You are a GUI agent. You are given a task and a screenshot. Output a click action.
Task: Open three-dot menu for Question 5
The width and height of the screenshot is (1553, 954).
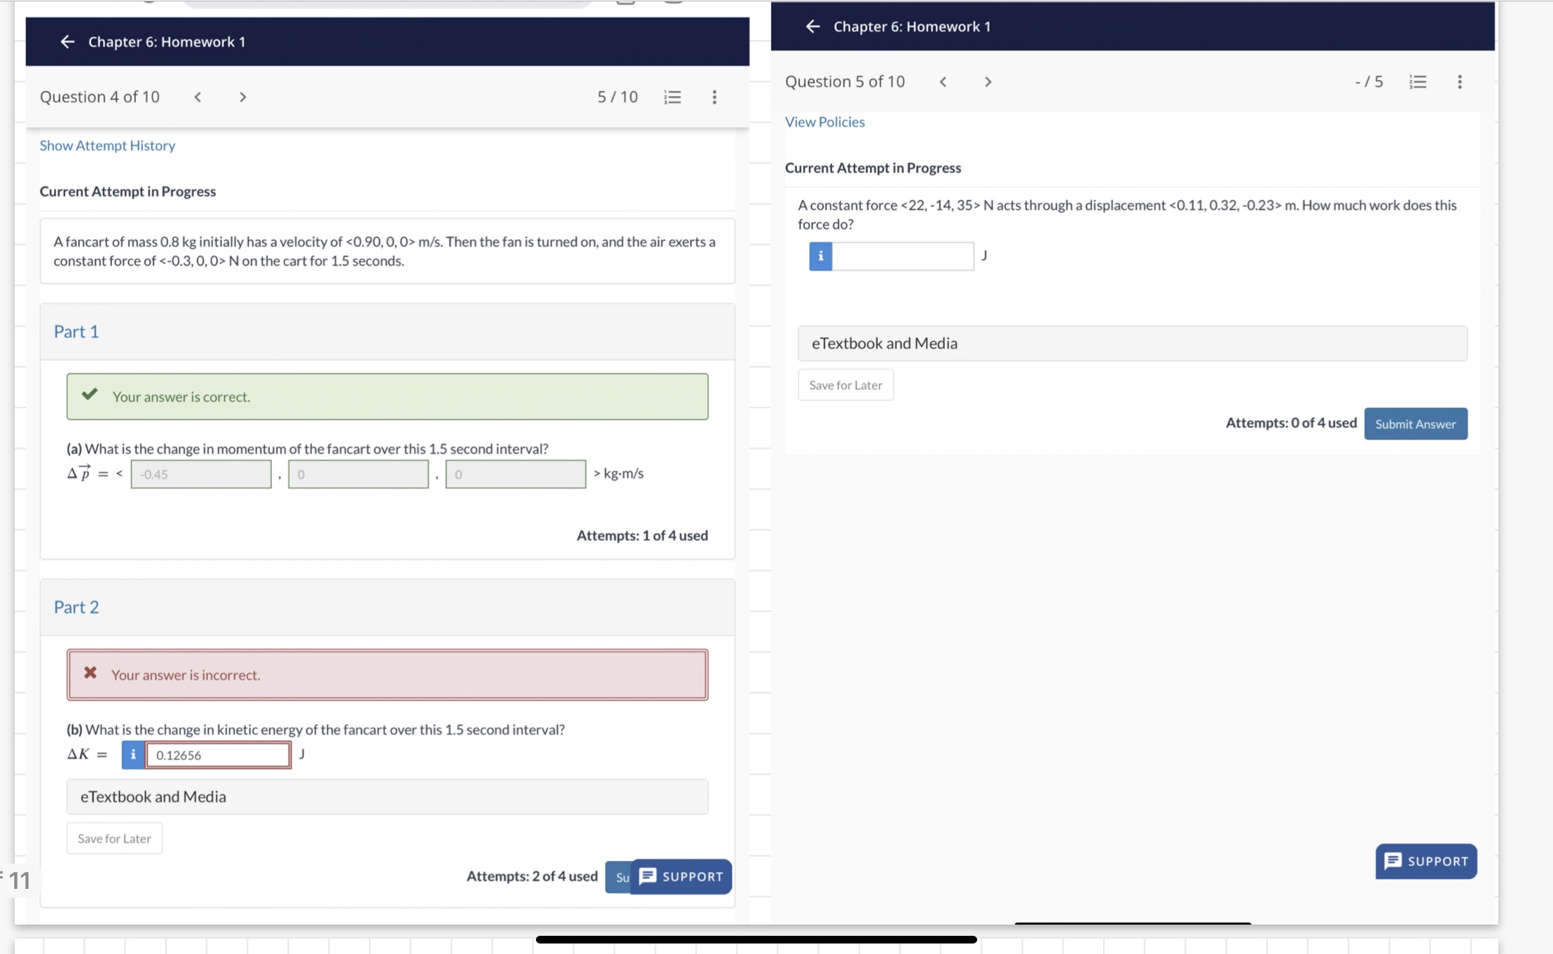coord(1459,82)
